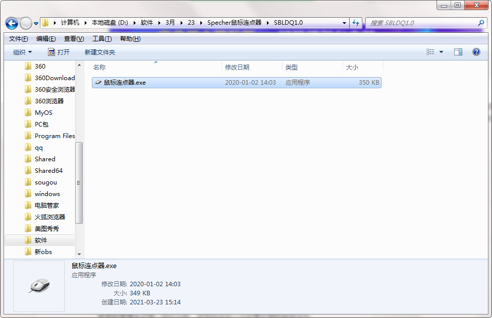
Task: Toggle the preview pane icon
Action: click(458, 52)
